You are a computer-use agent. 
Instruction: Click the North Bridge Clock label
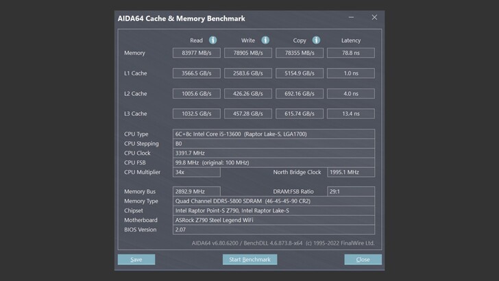(x=297, y=172)
